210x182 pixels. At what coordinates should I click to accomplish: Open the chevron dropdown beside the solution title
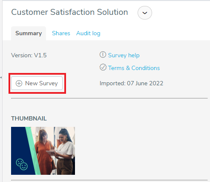pos(145,13)
